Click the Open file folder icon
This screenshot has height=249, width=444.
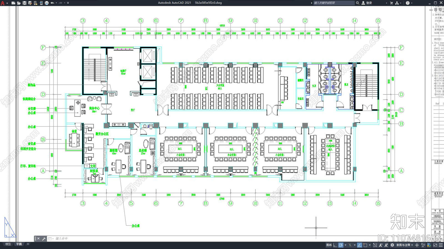point(19,3)
